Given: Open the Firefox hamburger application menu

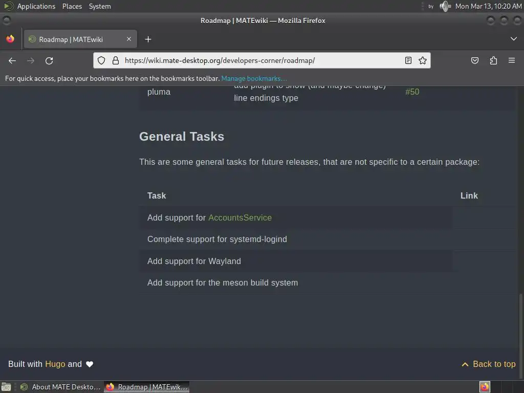Looking at the screenshot, I should click(511, 60).
